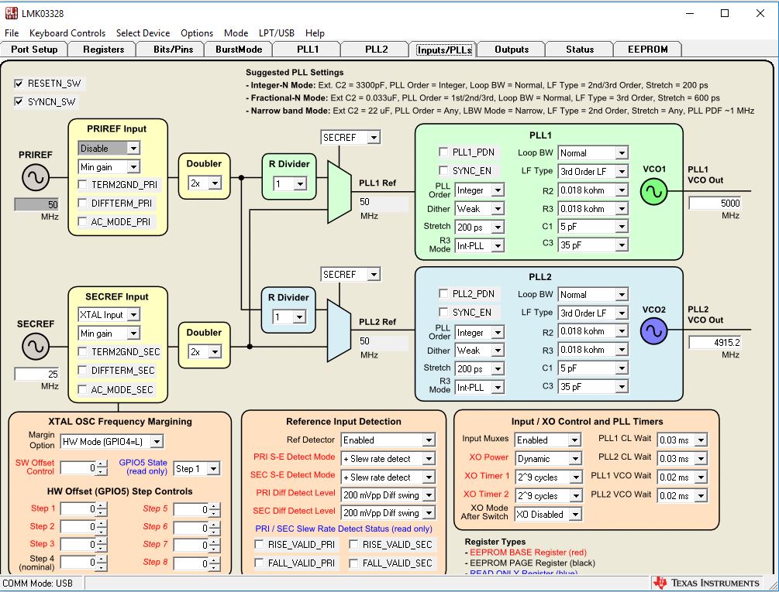
Task: Open the LPT/USB menu
Action: pyautogui.click(x=276, y=33)
